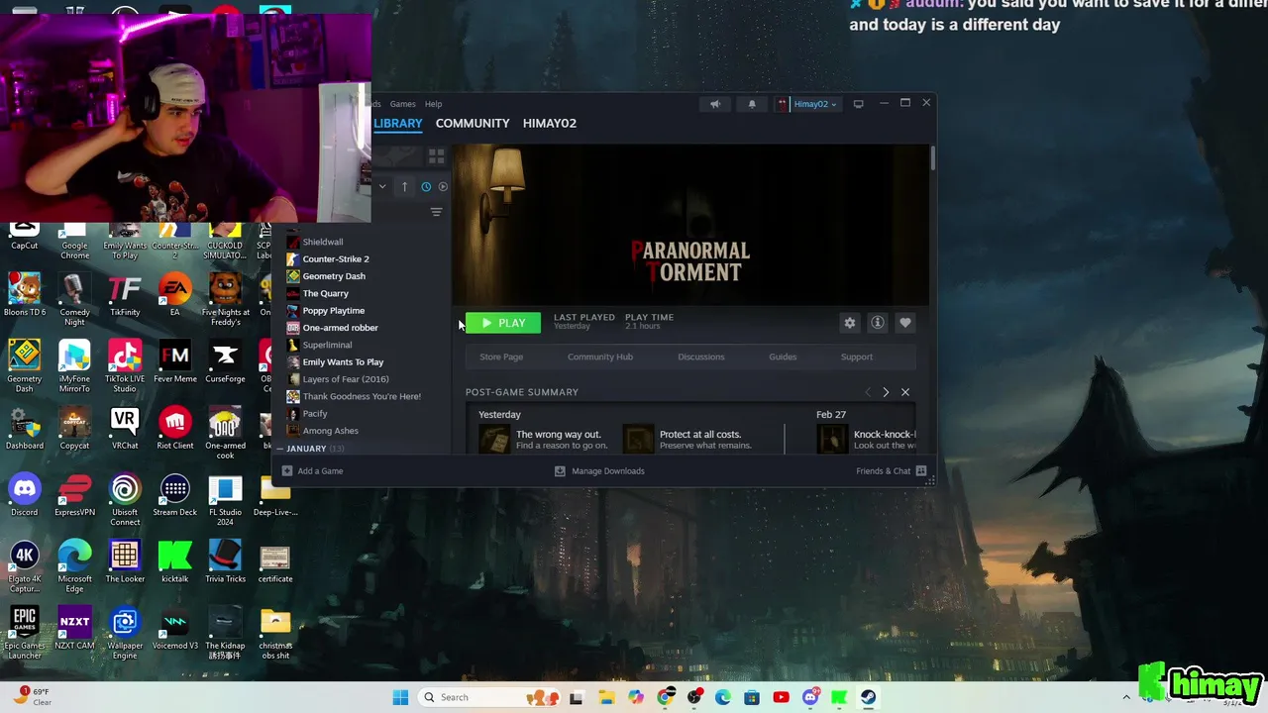
Task: Open game settings gear for Paranormal Torment
Action: [x=849, y=323]
